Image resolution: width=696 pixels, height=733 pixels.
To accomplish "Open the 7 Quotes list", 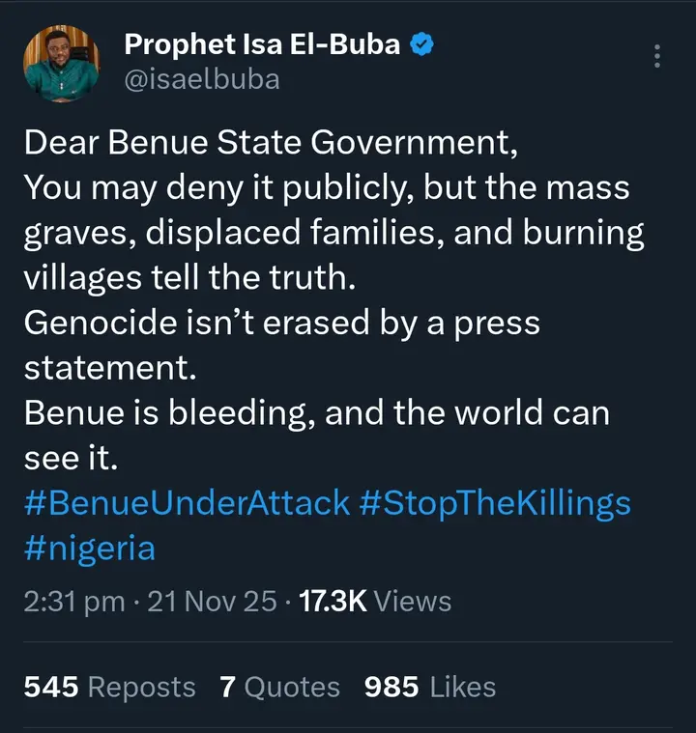I will pos(280,687).
